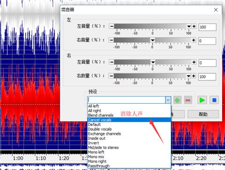Click the left-channel right volume slider handle

153,40
